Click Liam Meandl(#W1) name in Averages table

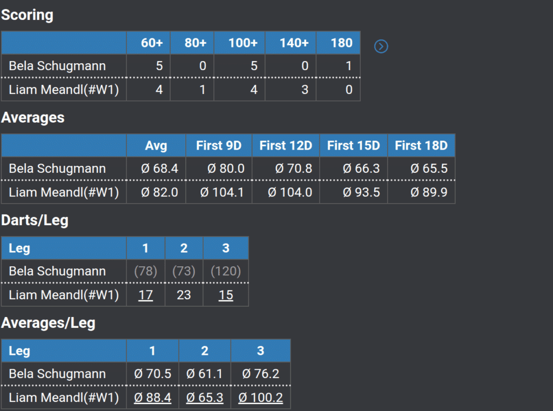[64, 192]
